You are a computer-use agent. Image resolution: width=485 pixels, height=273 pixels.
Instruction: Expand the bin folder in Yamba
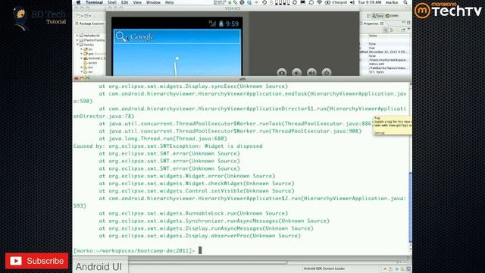tap(82, 67)
